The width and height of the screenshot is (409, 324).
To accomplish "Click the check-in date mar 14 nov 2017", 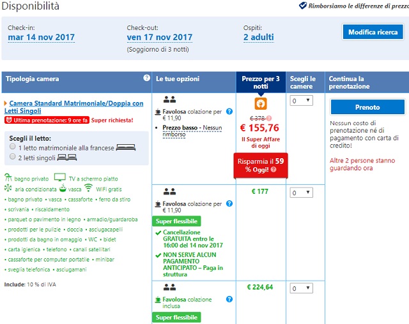I will coord(41,38).
